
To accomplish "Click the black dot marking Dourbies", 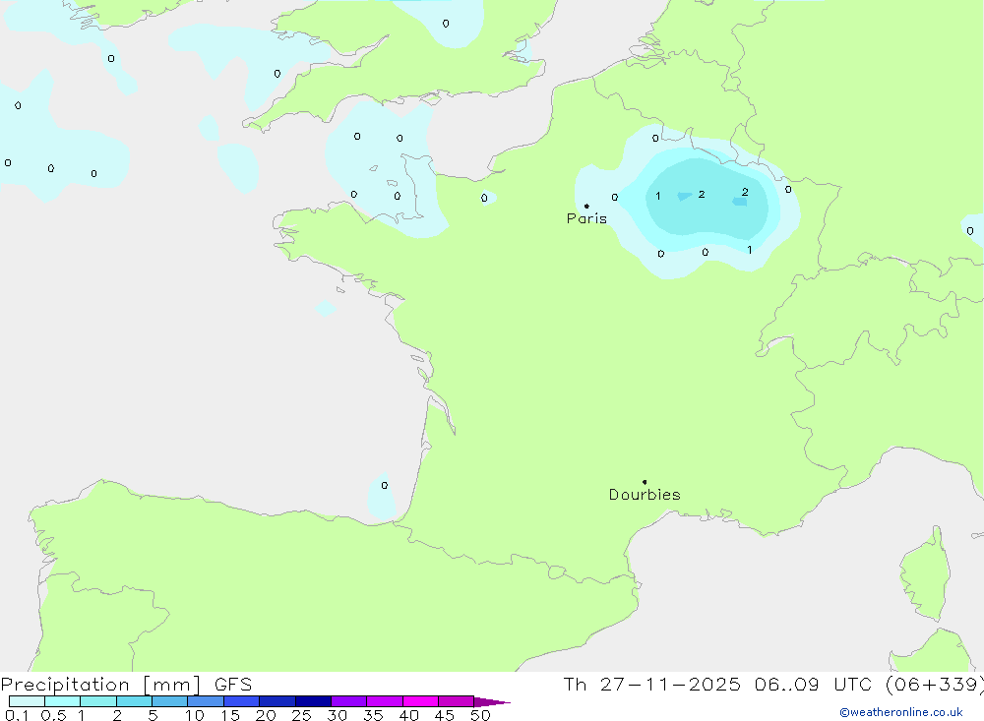I will tap(645, 482).
